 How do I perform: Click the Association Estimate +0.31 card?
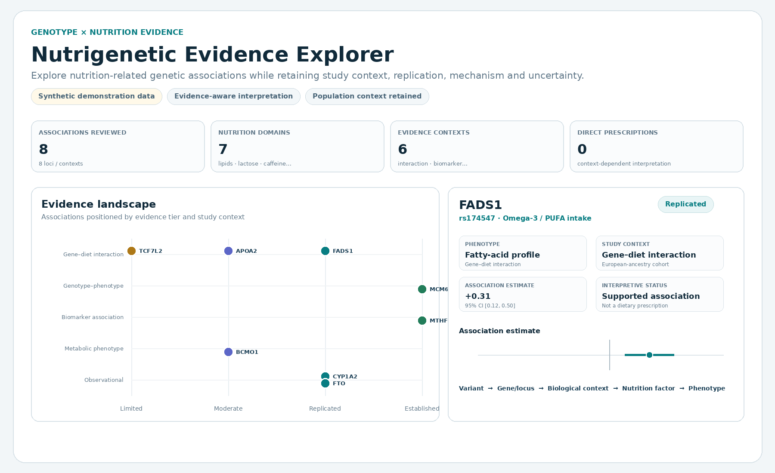click(523, 295)
